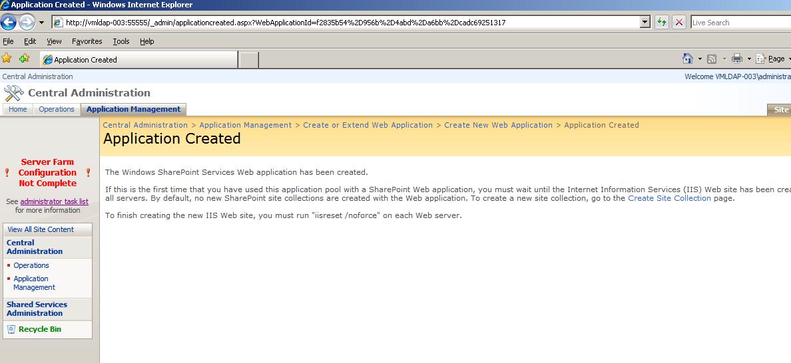This screenshot has height=363, width=791.
Task: Click the address bar URL field
Action: 346,23
